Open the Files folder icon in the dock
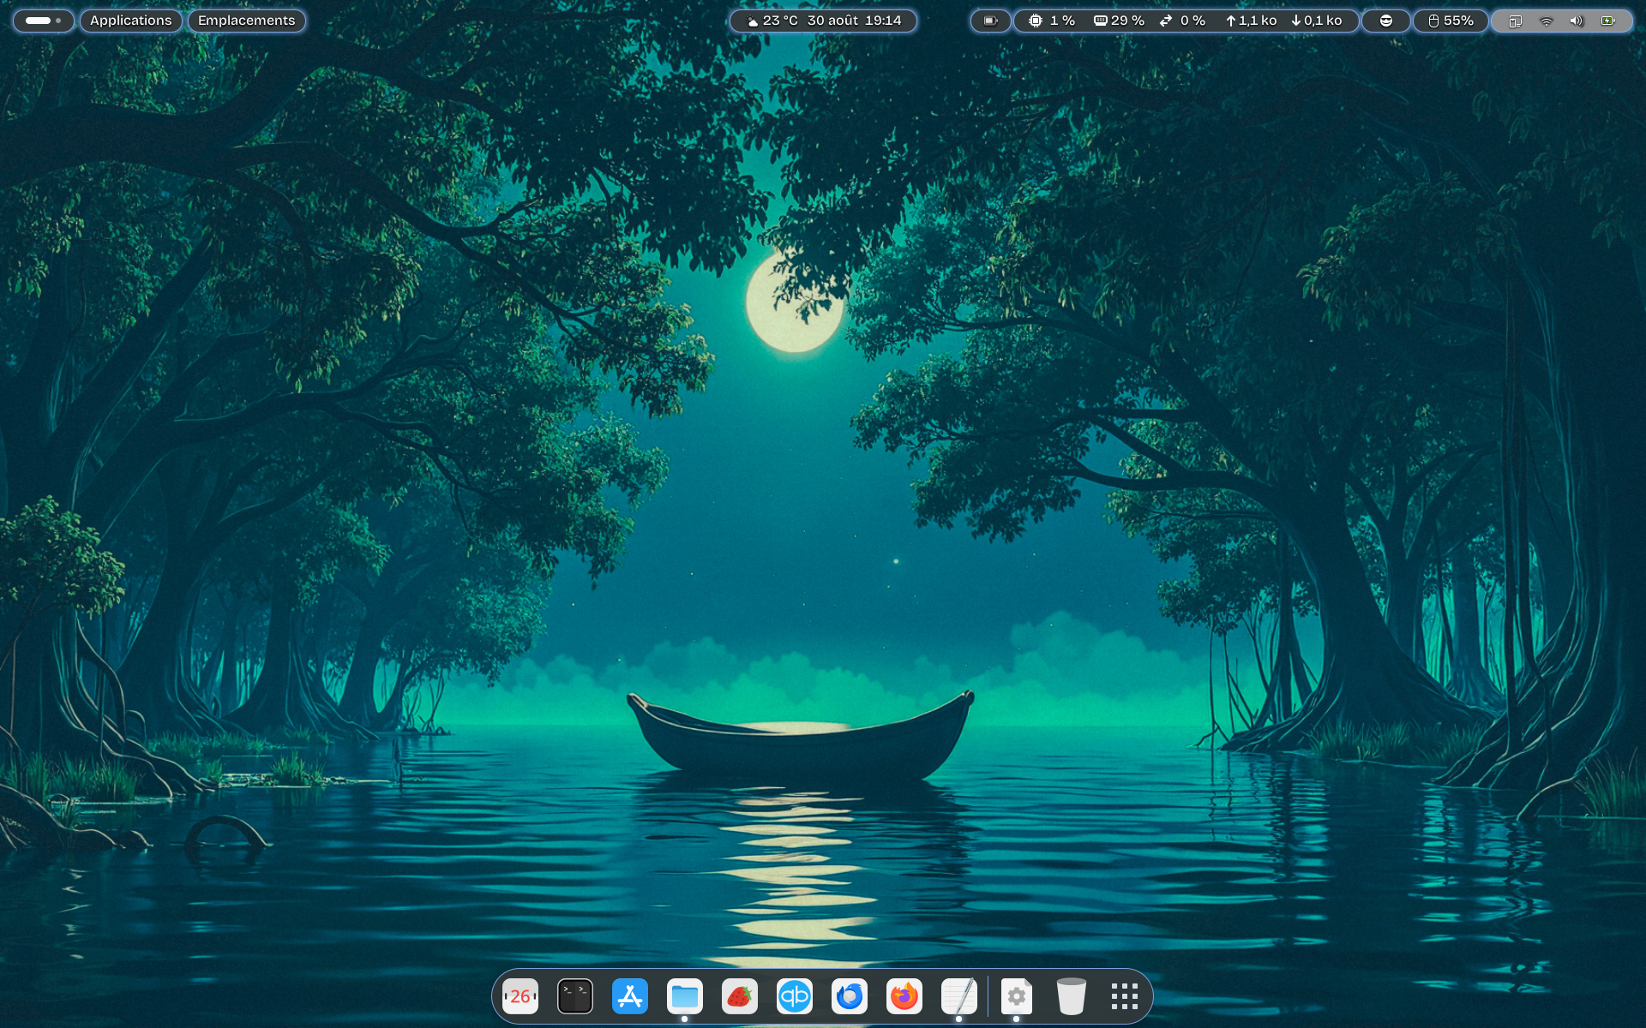 point(685,996)
